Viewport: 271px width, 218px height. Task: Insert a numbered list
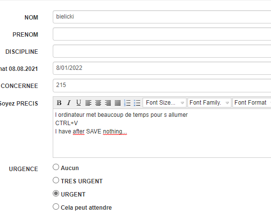(x=127, y=103)
